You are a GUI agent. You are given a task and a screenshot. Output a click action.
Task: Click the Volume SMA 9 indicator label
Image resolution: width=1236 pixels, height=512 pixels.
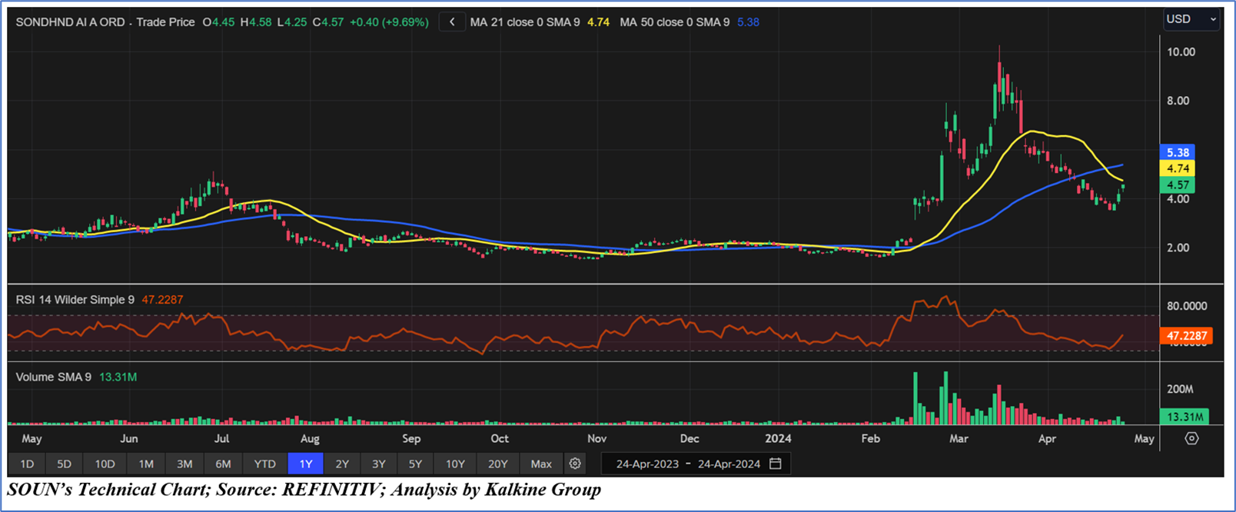pyautogui.click(x=54, y=377)
